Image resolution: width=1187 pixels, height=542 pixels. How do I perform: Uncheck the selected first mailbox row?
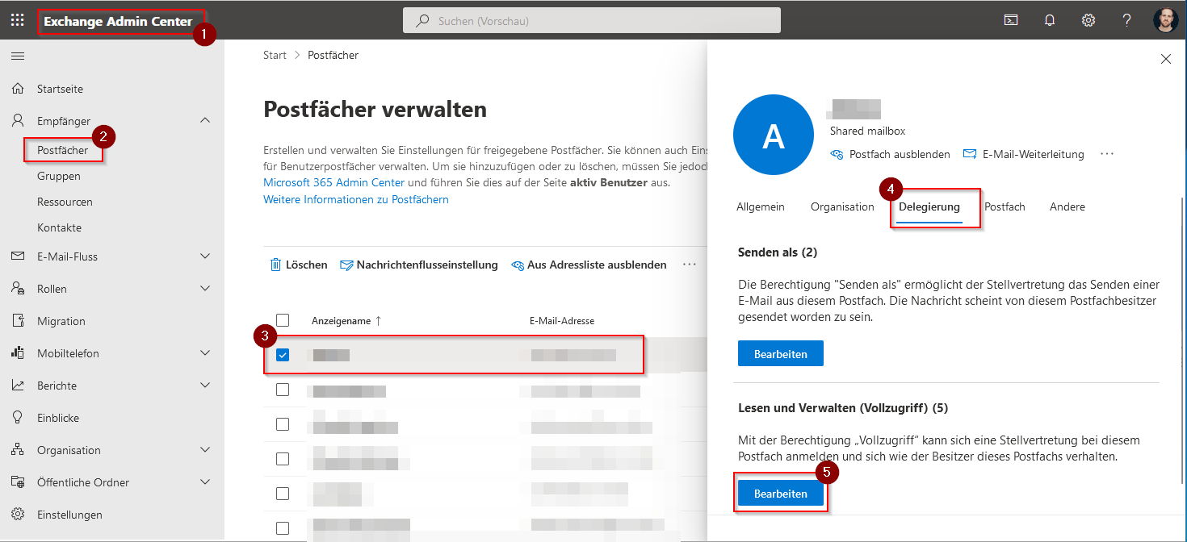coord(283,355)
